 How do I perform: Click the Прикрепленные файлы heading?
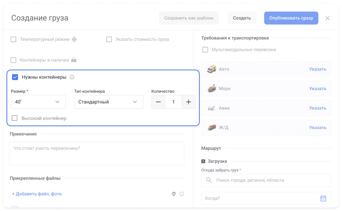click(35, 178)
